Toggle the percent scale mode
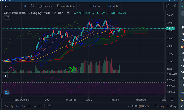This screenshot has height=110, width=184. point(153,106)
